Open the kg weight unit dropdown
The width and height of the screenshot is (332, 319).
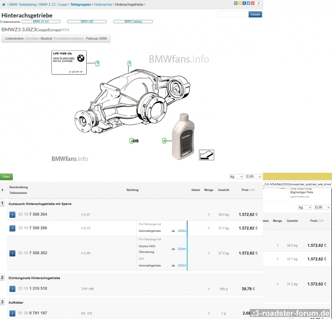pos(236,176)
